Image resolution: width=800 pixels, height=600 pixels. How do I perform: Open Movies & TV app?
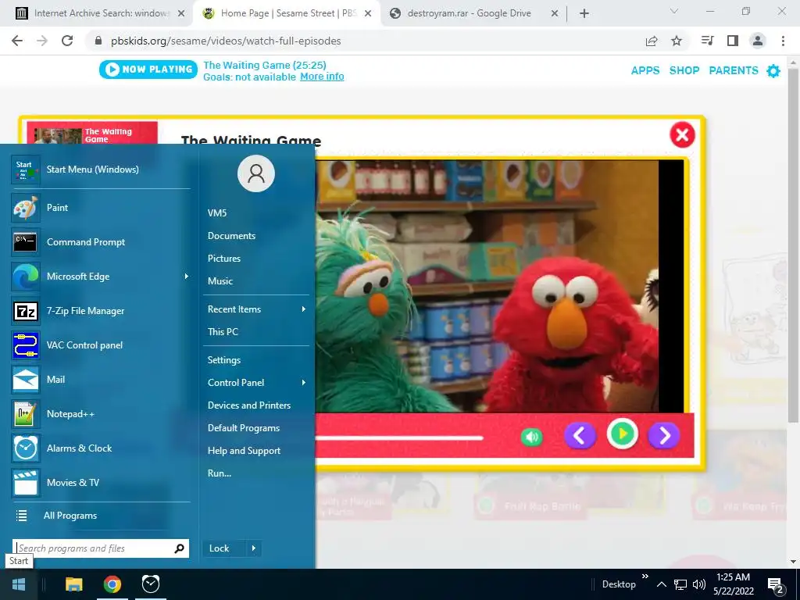(101, 482)
